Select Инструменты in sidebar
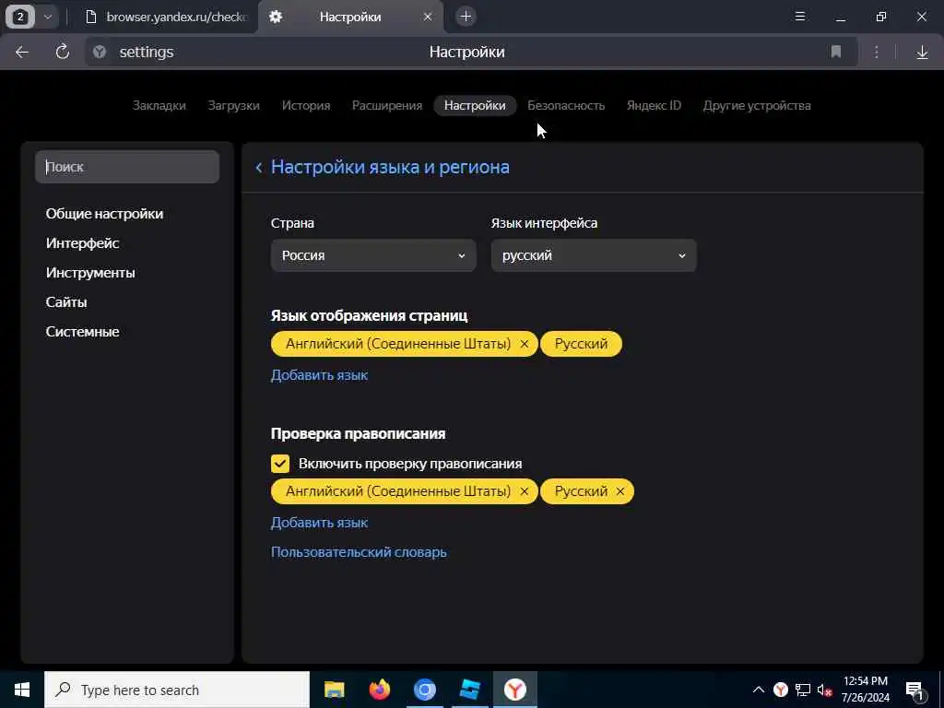Image resolution: width=944 pixels, height=708 pixels. pos(90,273)
